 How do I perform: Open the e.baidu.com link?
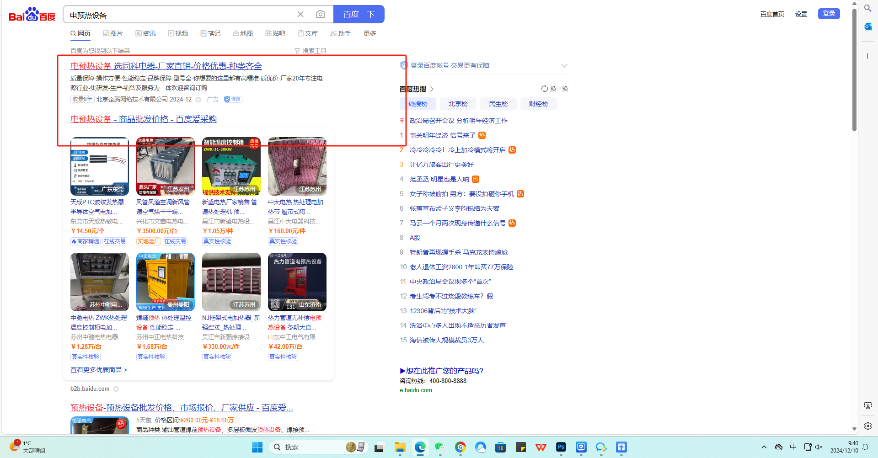tap(416, 390)
